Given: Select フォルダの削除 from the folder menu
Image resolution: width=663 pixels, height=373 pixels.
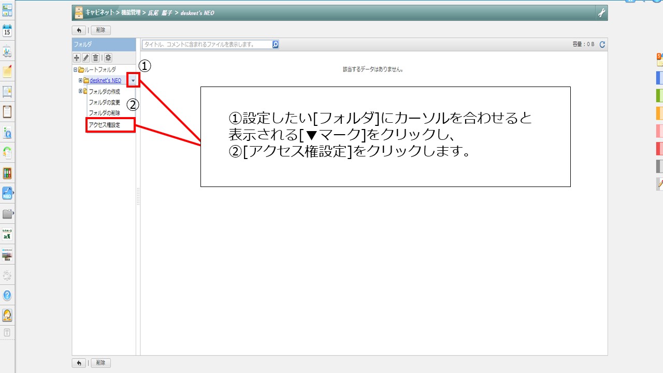Looking at the screenshot, I should pyautogui.click(x=104, y=113).
